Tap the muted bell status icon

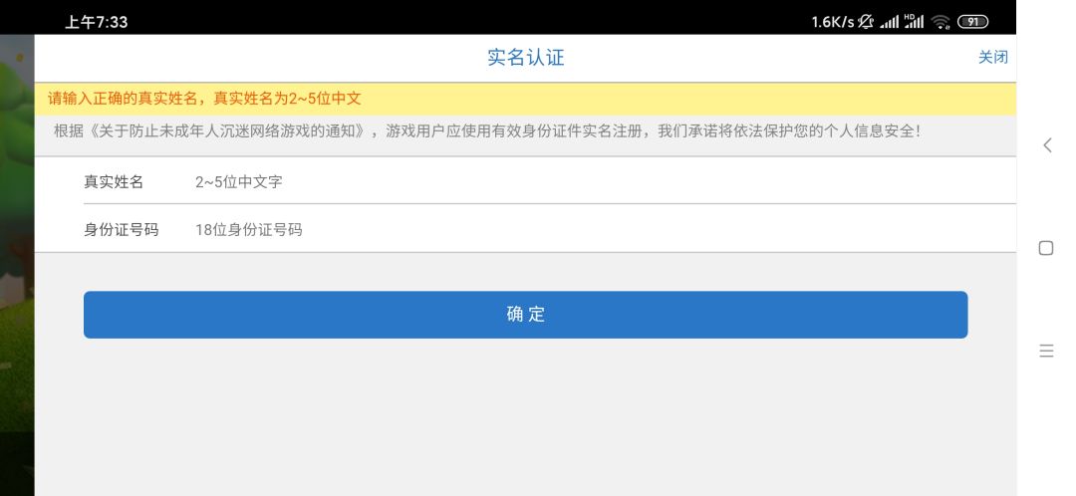coord(866,22)
